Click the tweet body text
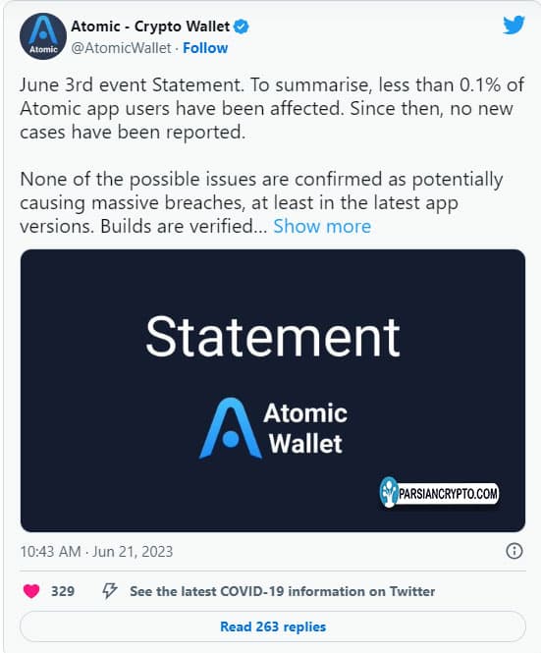The image size is (541, 653). point(272,156)
